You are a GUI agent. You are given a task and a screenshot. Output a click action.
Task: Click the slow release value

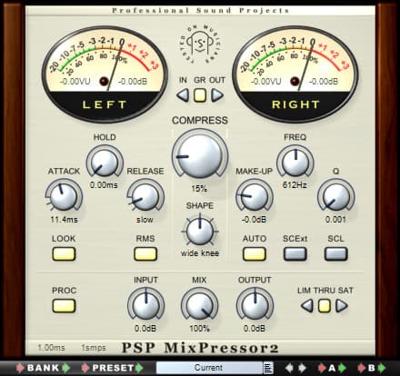coord(145,219)
